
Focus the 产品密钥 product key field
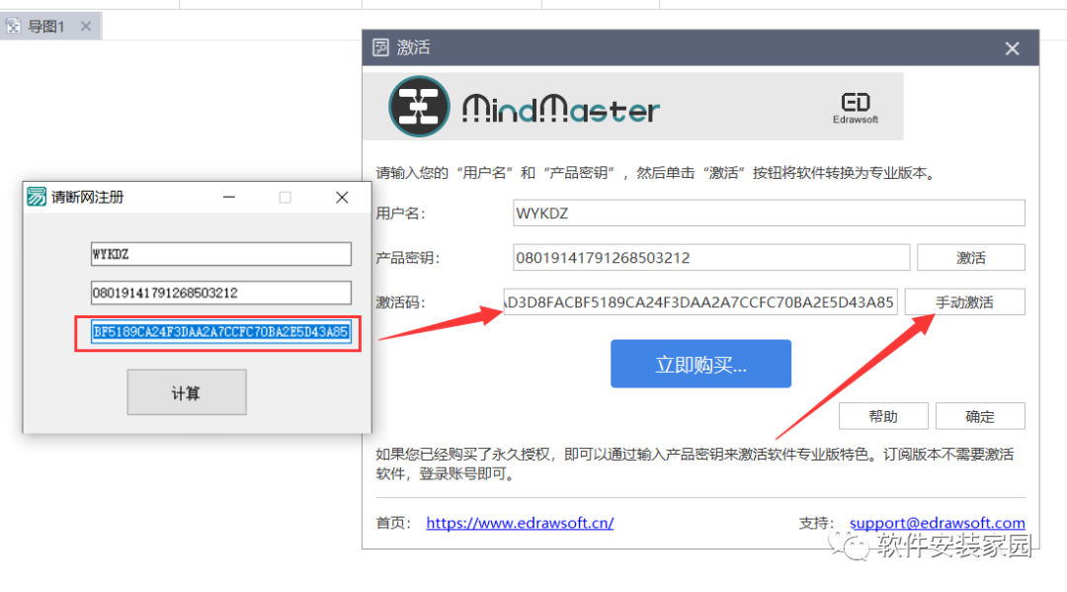[711, 258]
